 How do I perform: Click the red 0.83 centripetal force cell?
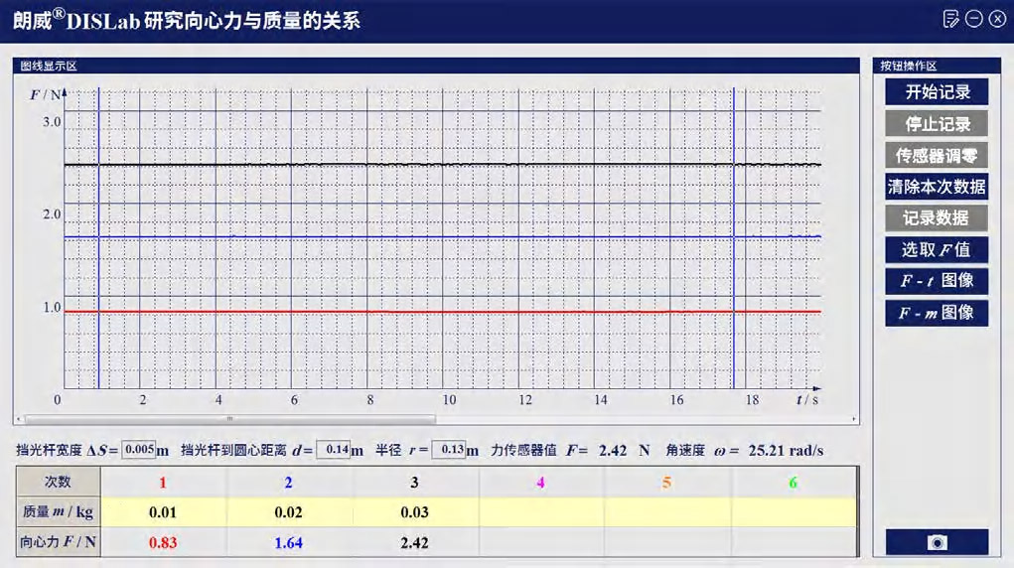point(164,542)
